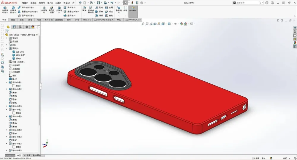This screenshot has width=297, height=160.
Task: Open the 評估 Evaluate tab
Action: 77,20
